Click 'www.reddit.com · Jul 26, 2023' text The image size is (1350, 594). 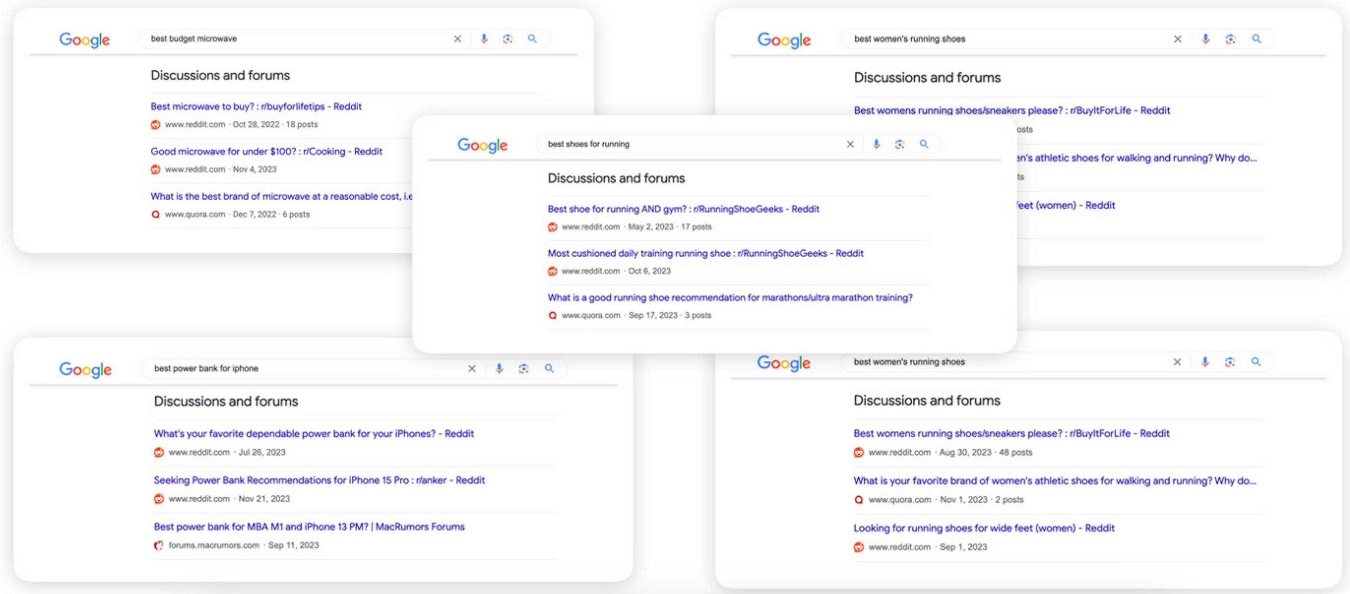pos(227,452)
